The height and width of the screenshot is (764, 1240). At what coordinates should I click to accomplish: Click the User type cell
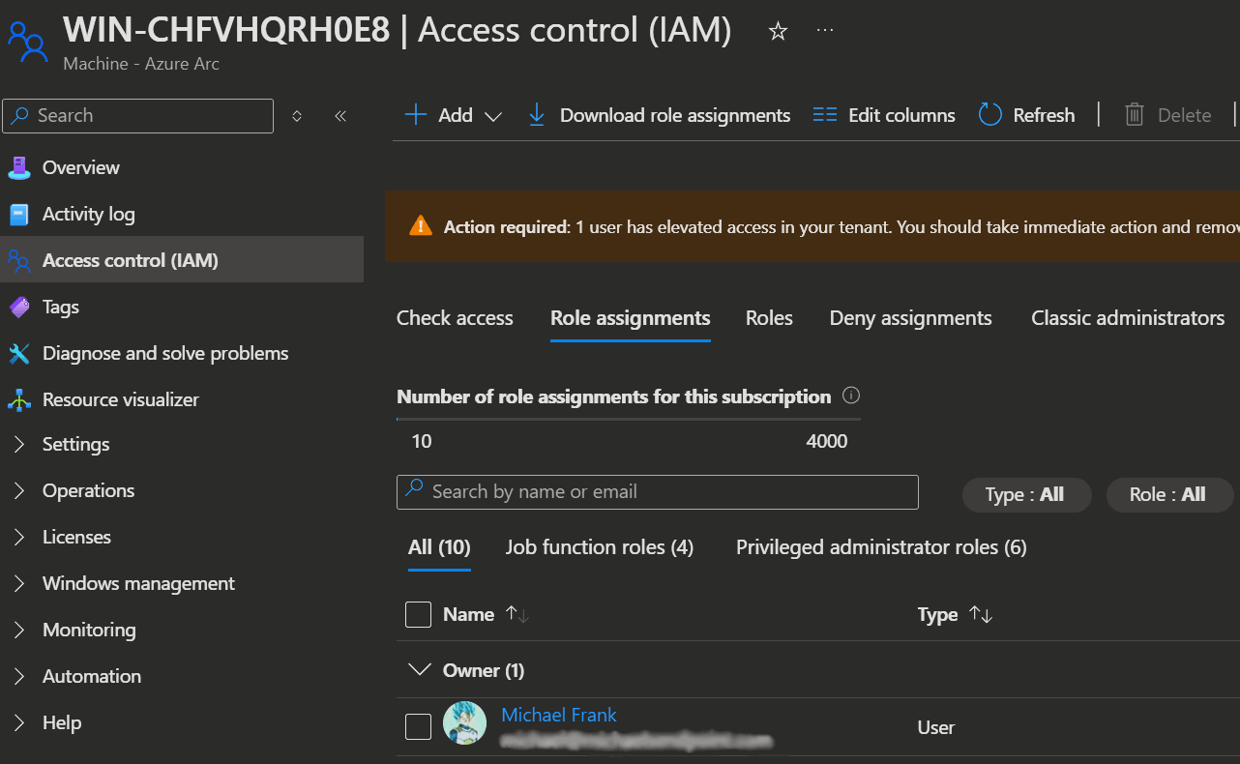935,727
